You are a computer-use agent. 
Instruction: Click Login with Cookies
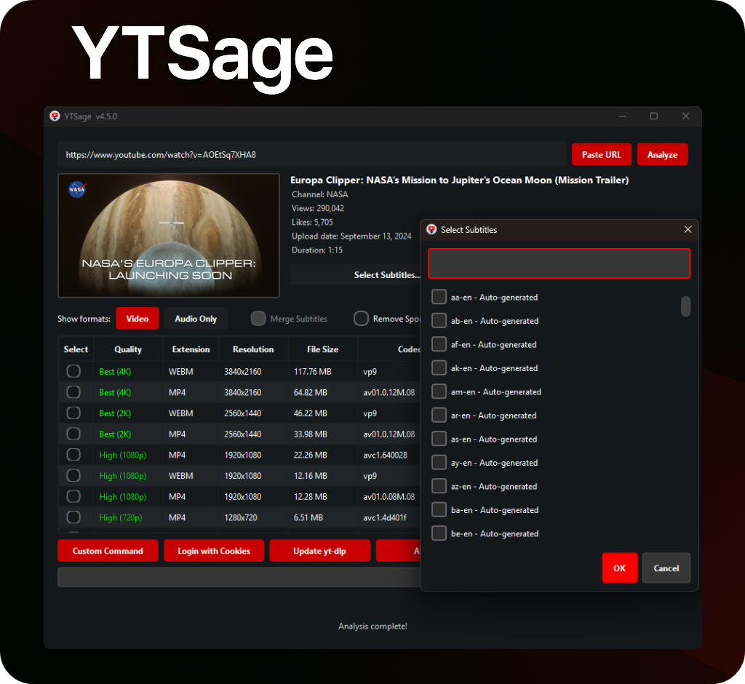coord(214,550)
